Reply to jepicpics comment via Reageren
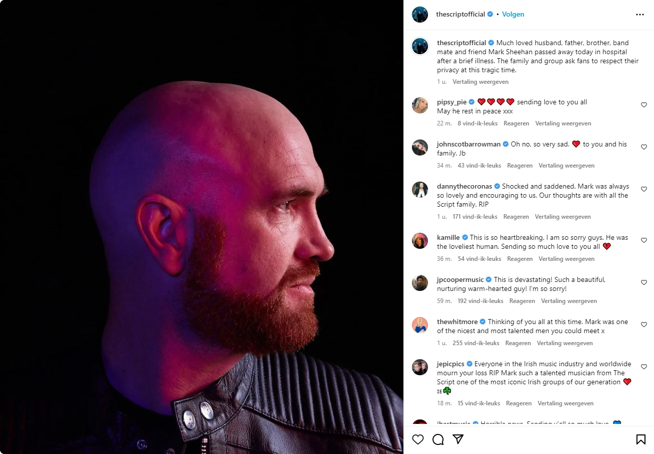 pos(519,403)
